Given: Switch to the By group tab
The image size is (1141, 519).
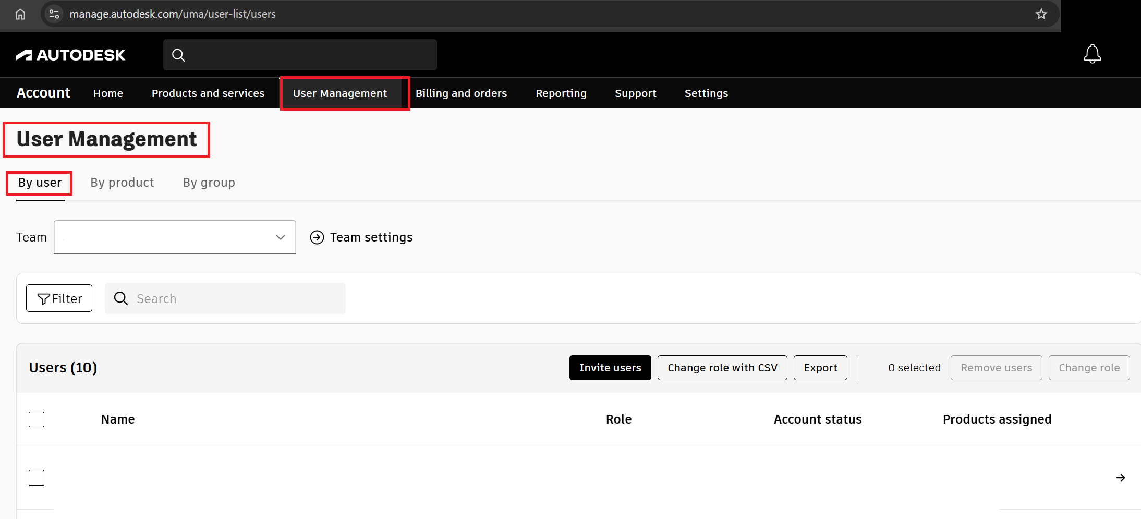Looking at the screenshot, I should coord(209,183).
